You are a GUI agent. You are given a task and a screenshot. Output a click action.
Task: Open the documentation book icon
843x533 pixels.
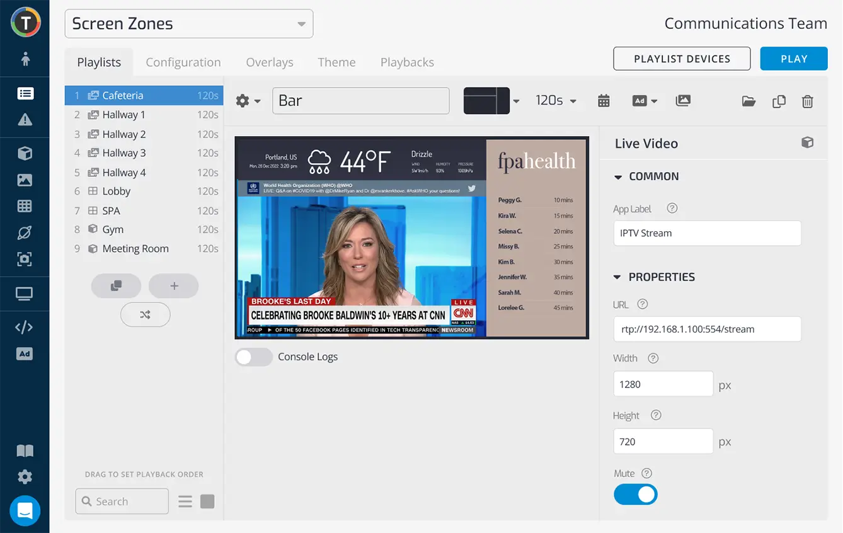(25, 451)
